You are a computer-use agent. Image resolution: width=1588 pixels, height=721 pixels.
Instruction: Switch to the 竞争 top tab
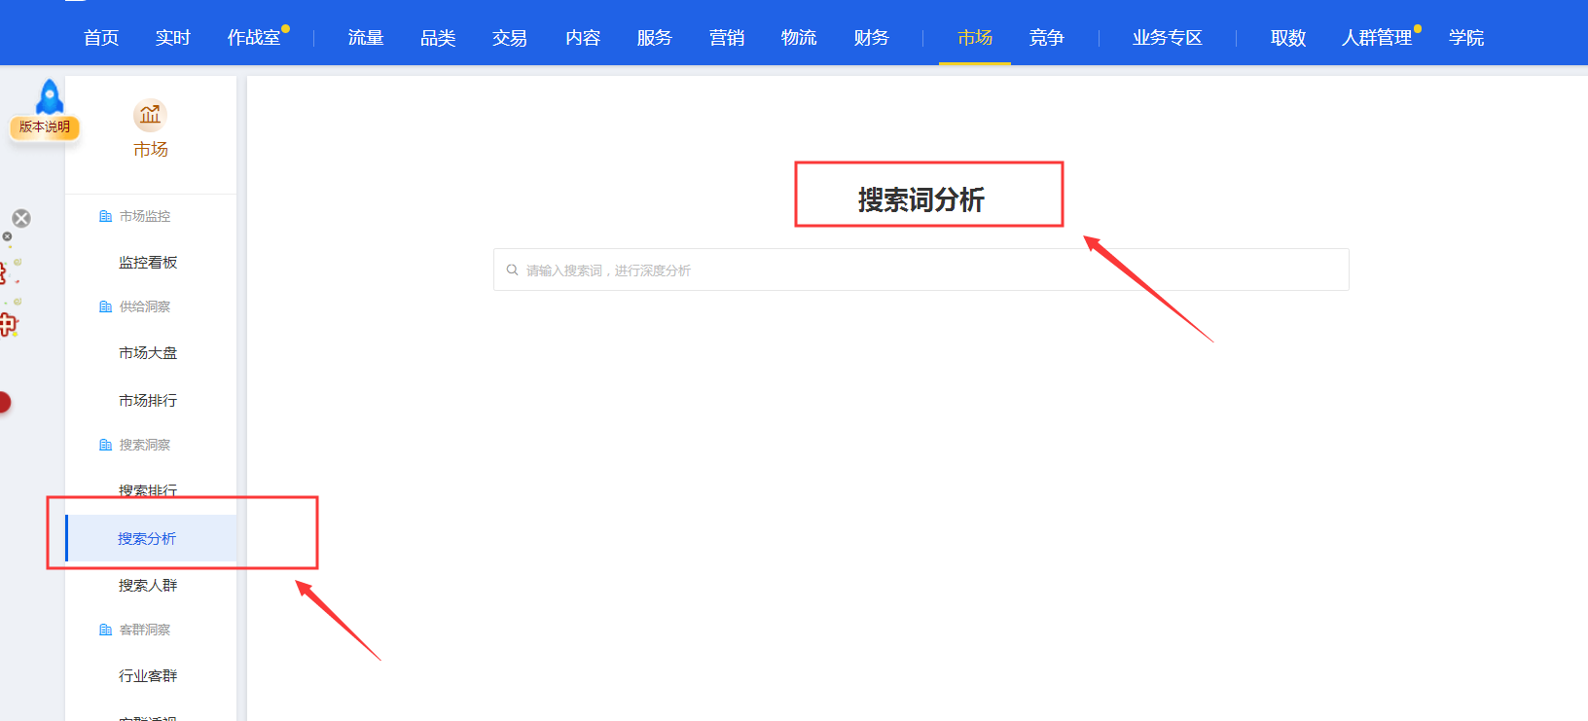coord(1046,38)
